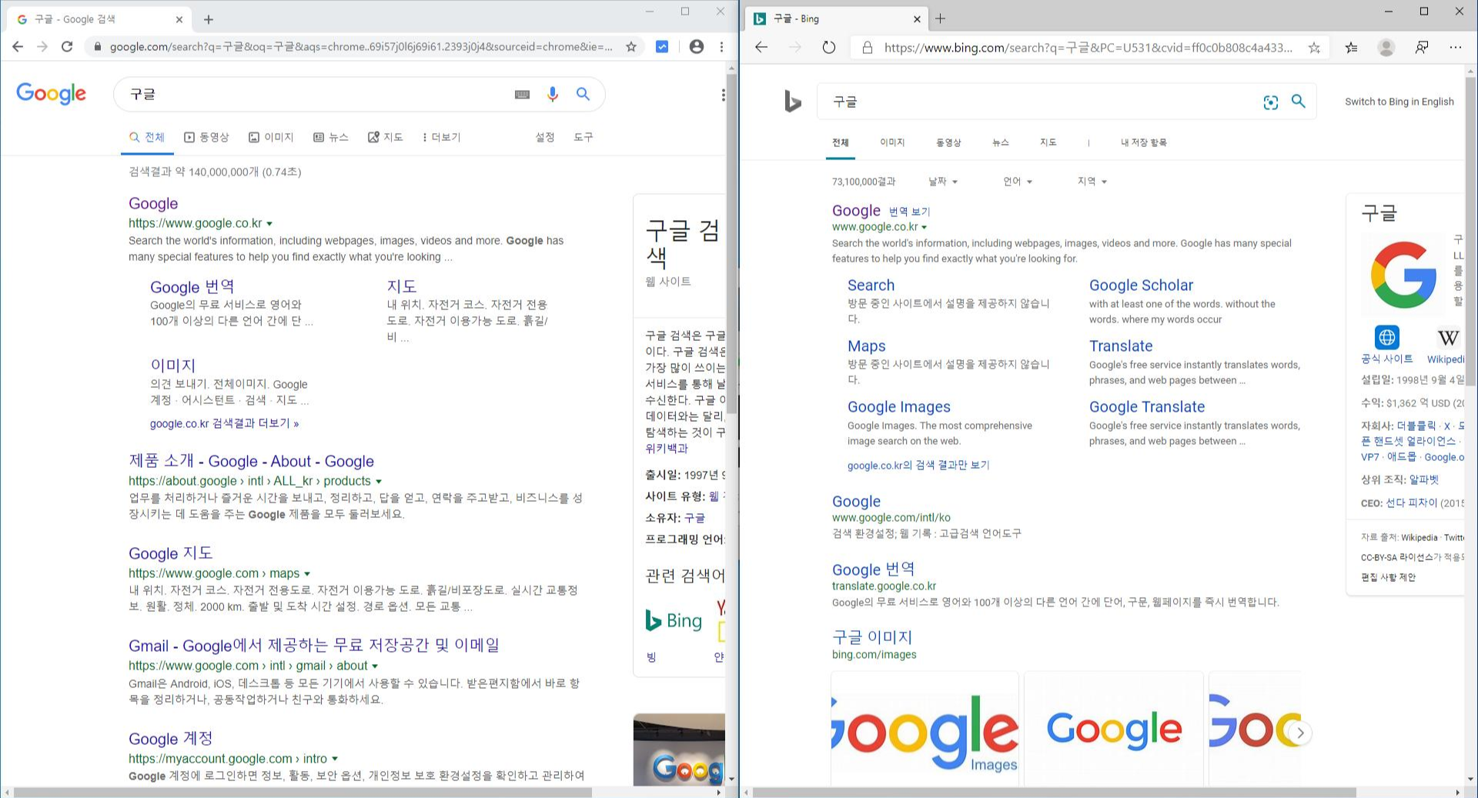
Task: Select Google 동영상 tab
Action: pos(206,137)
